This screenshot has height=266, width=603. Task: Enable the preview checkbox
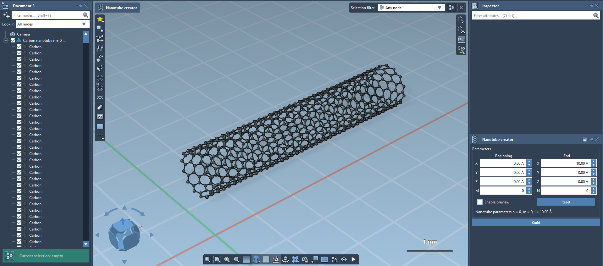(x=480, y=202)
